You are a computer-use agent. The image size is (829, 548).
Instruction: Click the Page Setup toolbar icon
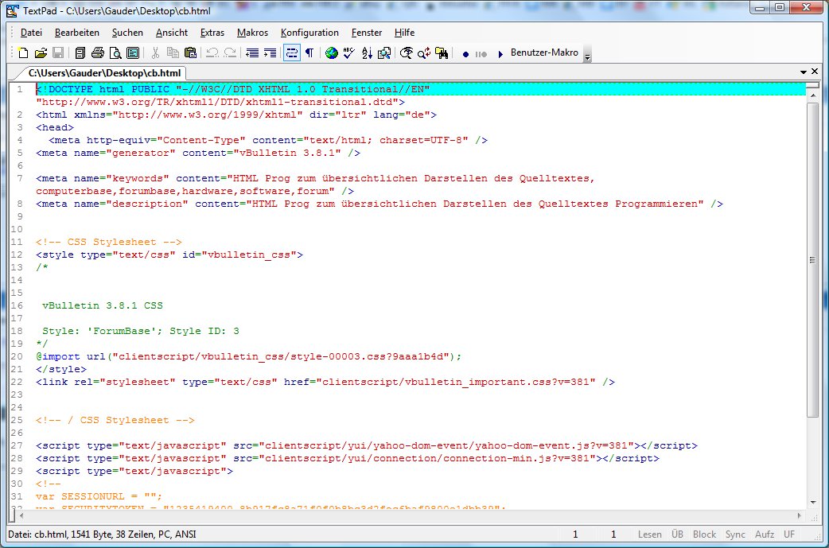click(x=133, y=52)
